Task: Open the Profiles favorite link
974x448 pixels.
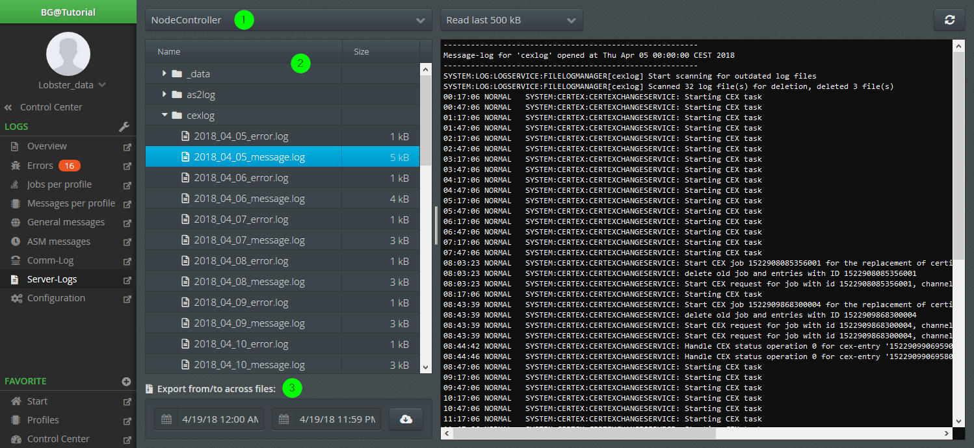Action: click(43, 420)
